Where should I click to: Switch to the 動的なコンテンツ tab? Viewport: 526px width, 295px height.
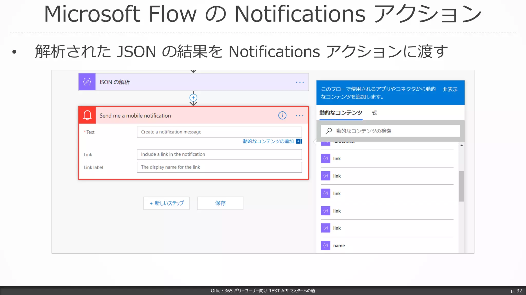(341, 113)
